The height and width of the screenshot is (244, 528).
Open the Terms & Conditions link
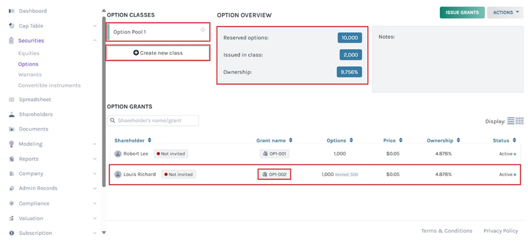pos(446,231)
